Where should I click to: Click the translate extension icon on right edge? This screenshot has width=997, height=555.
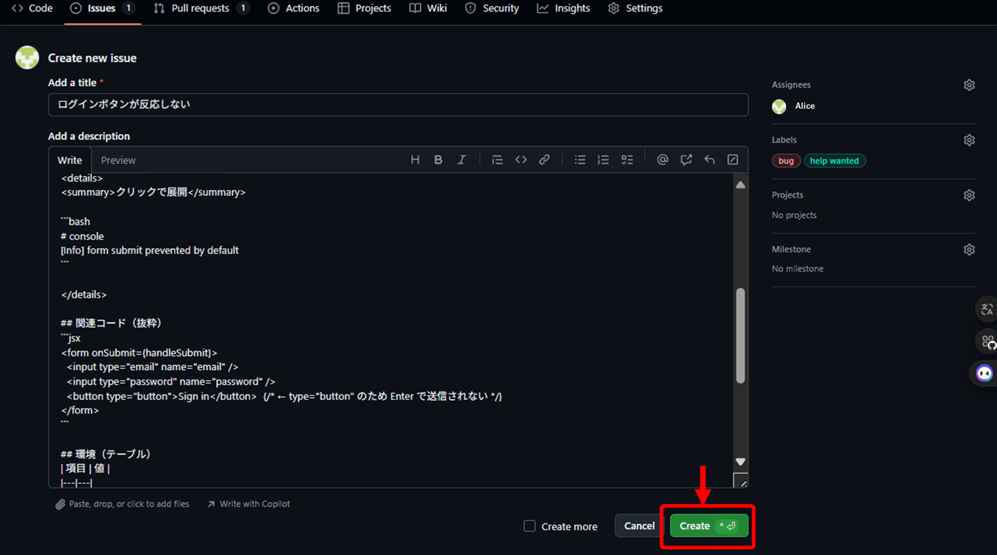click(986, 310)
